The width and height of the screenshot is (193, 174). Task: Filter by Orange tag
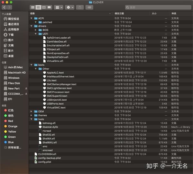tap(11, 126)
